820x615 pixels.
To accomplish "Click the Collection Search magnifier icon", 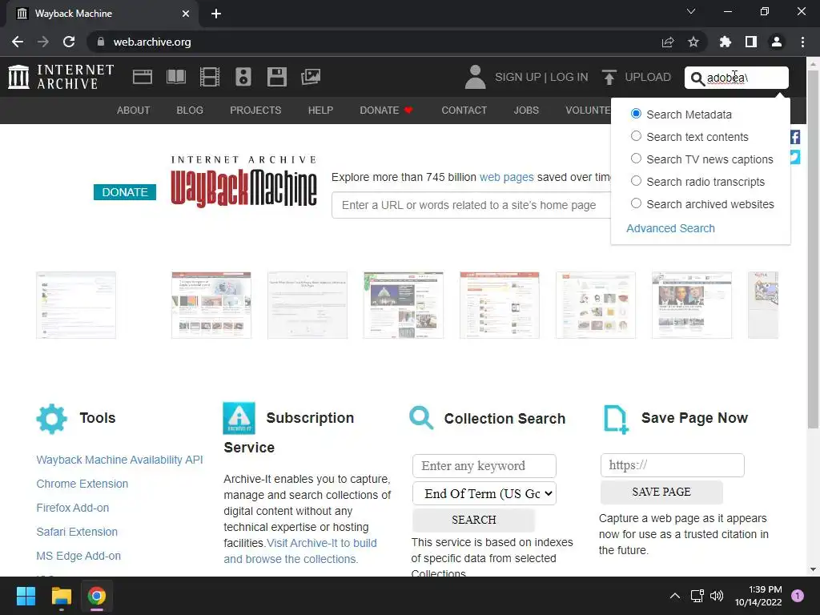I will [x=421, y=418].
